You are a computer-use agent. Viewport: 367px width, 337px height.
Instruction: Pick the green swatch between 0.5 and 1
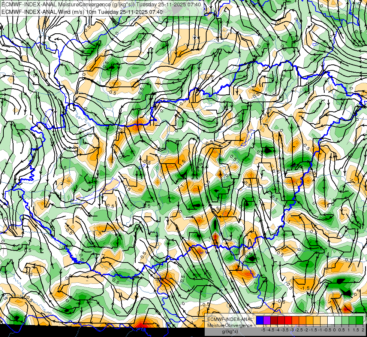click(x=346, y=320)
